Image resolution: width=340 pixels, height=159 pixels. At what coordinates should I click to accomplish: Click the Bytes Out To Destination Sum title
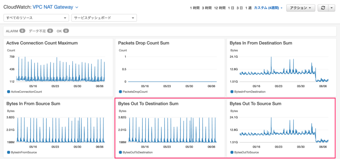click(148, 104)
